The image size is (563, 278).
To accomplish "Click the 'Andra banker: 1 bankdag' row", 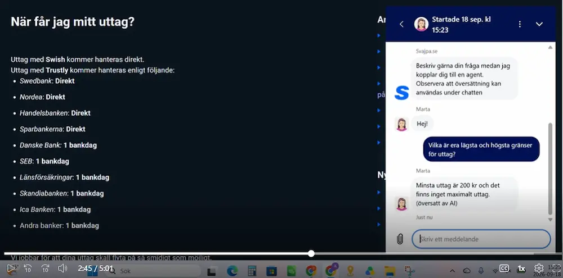I will coord(59,226).
